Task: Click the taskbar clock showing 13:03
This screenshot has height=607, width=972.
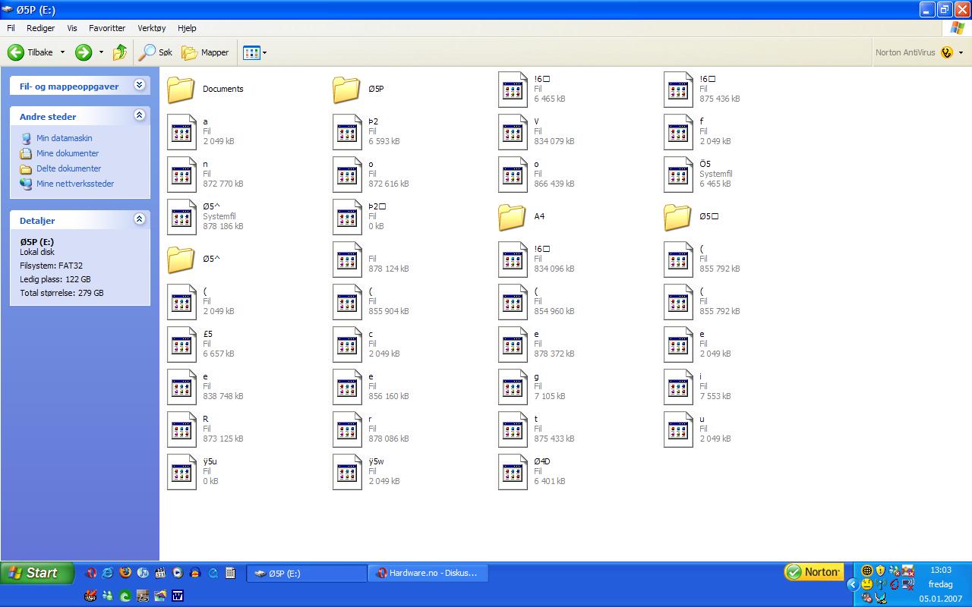Action: point(941,570)
